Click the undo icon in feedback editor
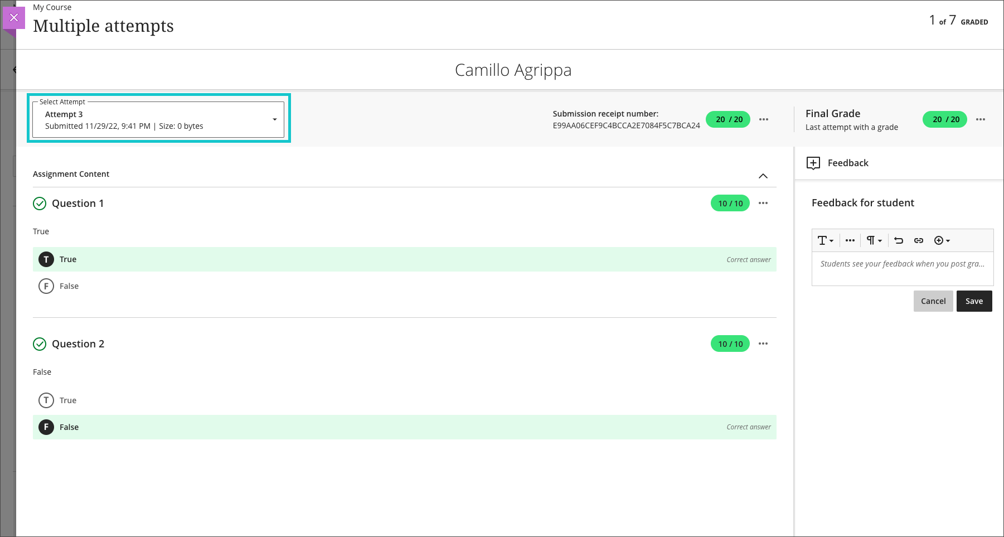 [899, 240]
